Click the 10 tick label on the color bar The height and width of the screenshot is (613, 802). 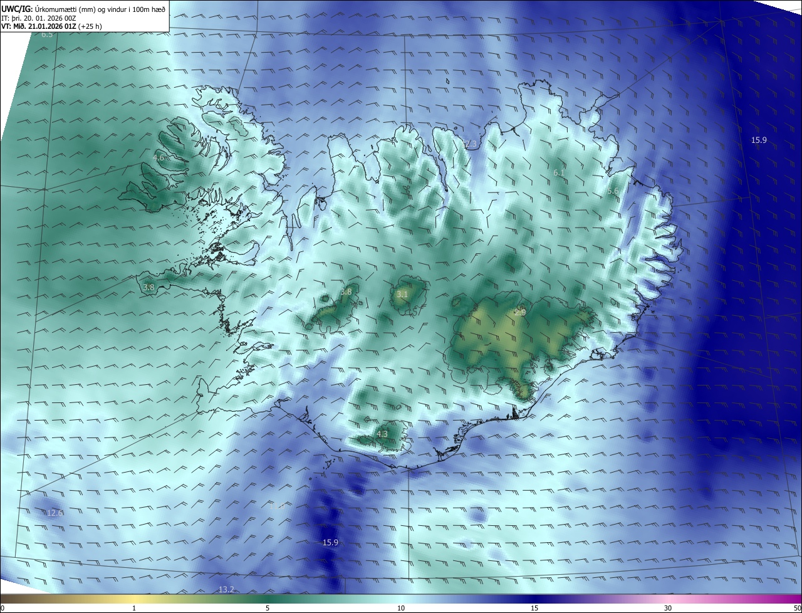pos(401,608)
